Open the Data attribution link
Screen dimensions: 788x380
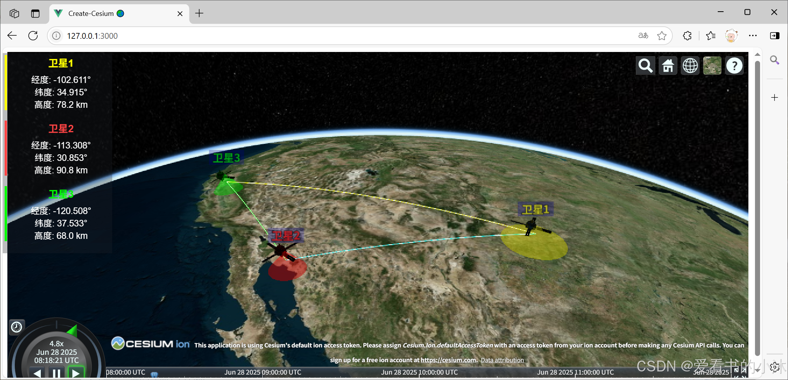click(502, 360)
